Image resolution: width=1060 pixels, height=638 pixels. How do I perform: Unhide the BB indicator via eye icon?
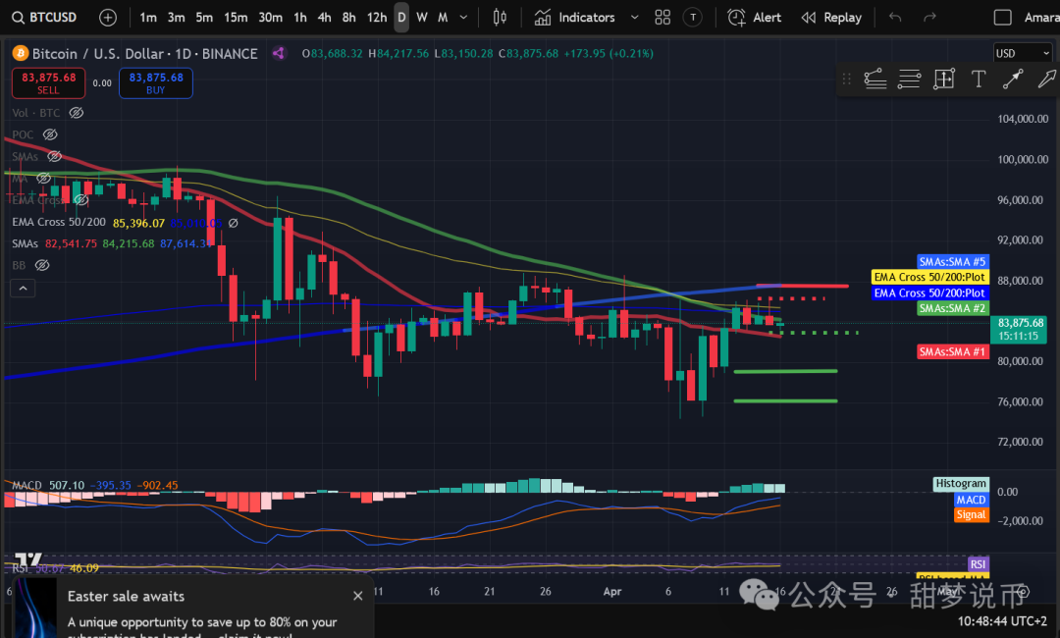[42, 265]
